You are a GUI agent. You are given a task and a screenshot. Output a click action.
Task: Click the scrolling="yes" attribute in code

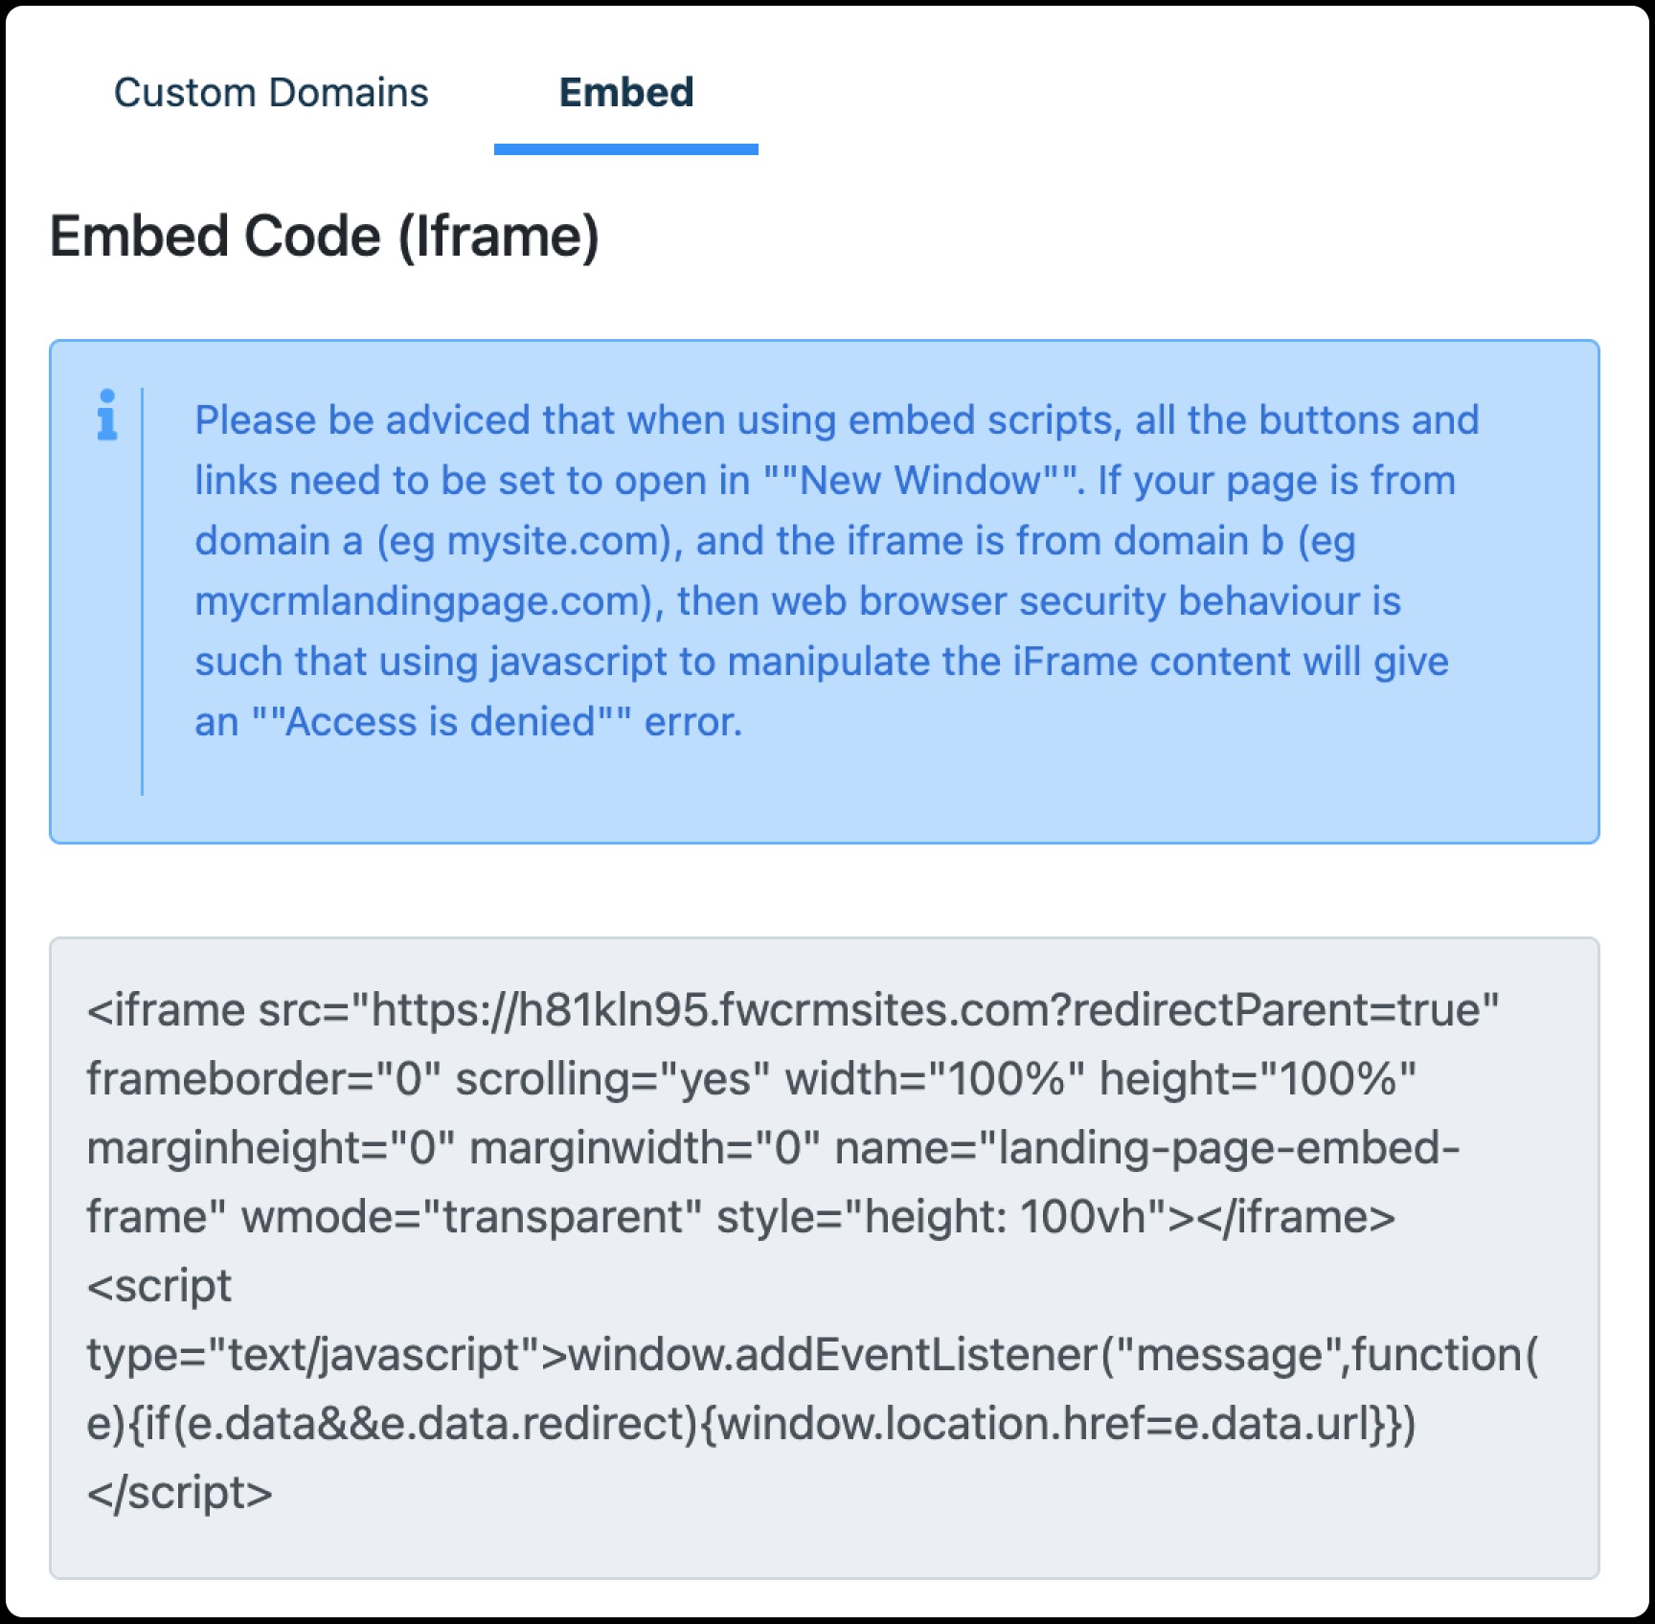point(612,1079)
